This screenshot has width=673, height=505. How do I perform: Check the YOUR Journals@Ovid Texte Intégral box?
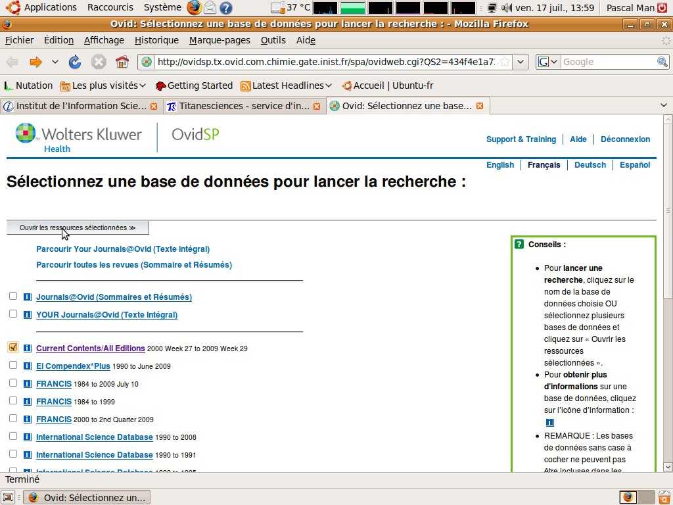pyautogui.click(x=13, y=314)
